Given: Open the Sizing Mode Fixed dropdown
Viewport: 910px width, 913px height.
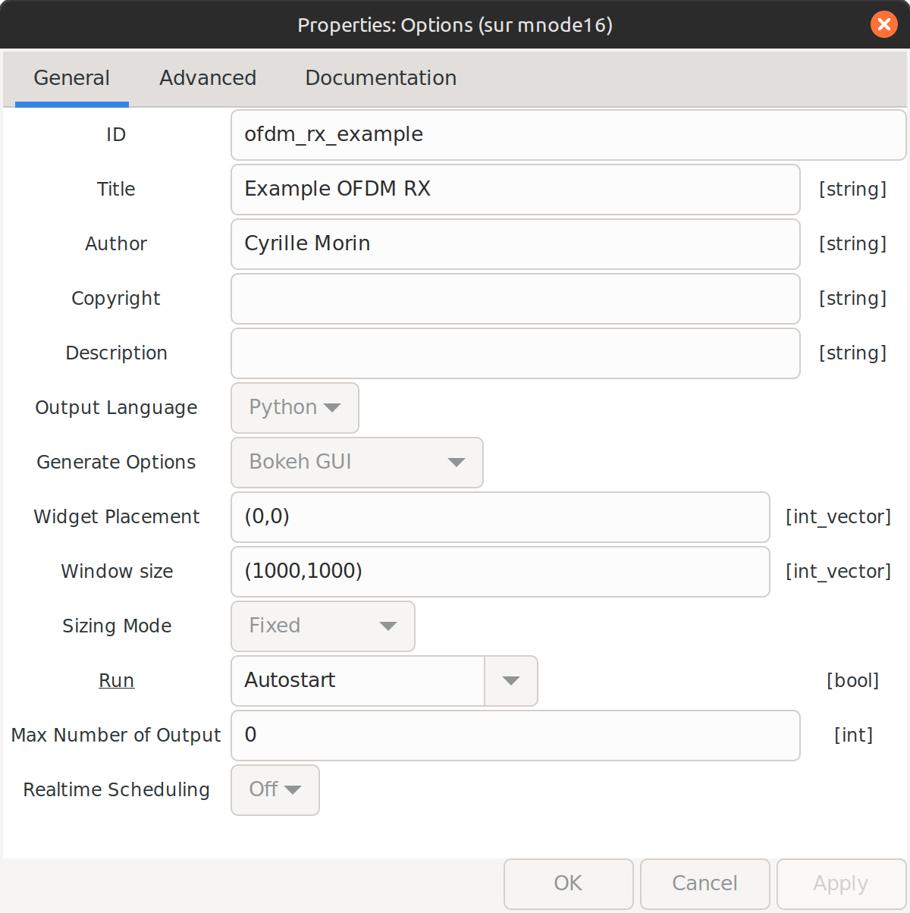Looking at the screenshot, I should (322, 626).
